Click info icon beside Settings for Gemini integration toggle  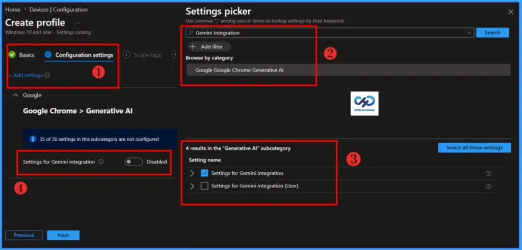pyautogui.click(x=101, y=162)
